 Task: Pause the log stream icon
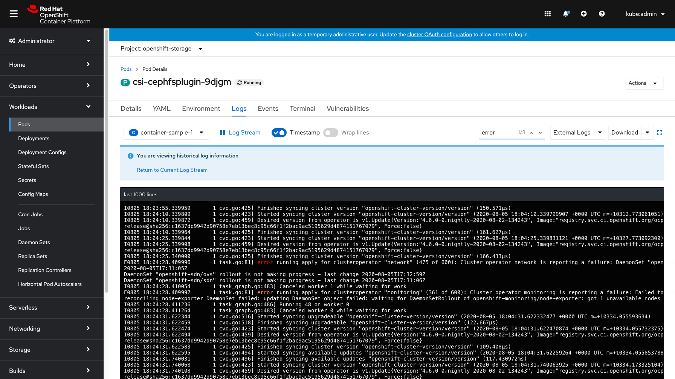[x=223, y=133]
